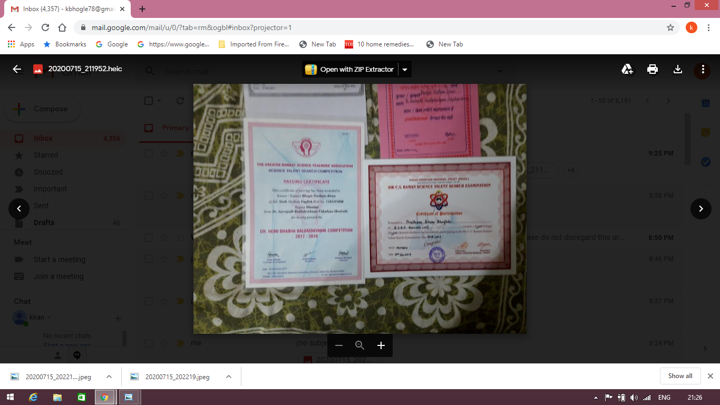Viewport: 720px width, 405px height.
Task: Close the image preview with back arrow
Action: tap(17, 69)
